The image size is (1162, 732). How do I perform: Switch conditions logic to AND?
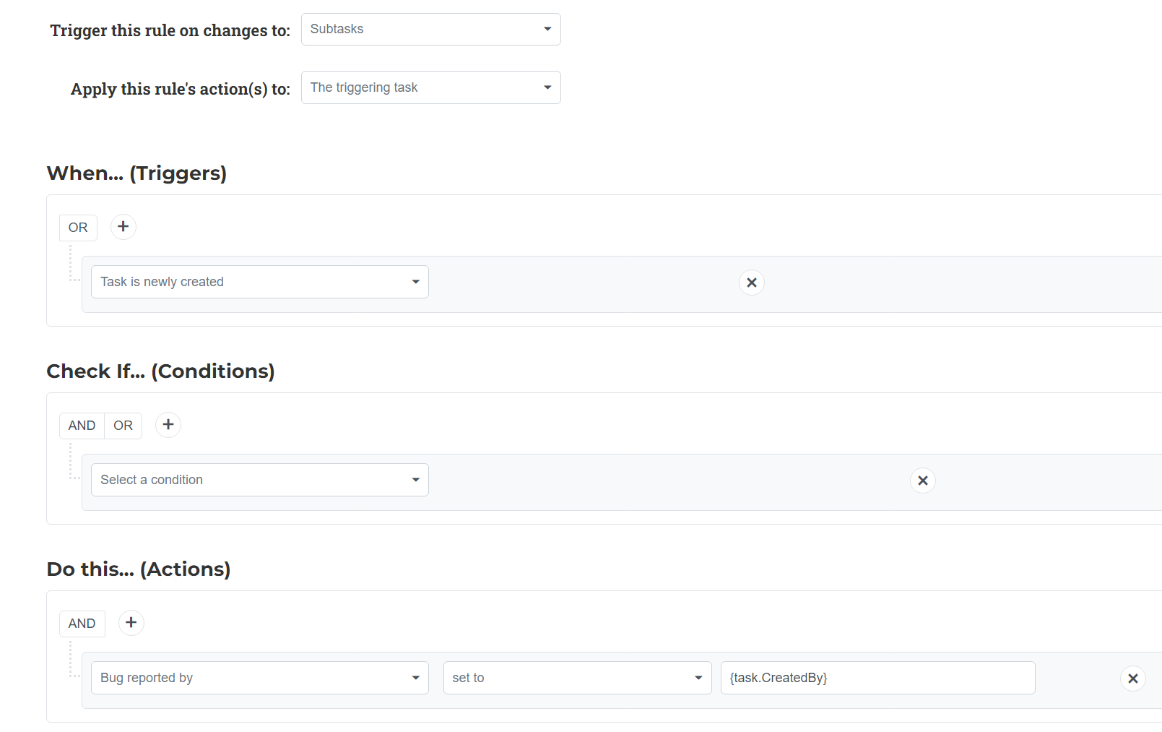tap(81, 425)
